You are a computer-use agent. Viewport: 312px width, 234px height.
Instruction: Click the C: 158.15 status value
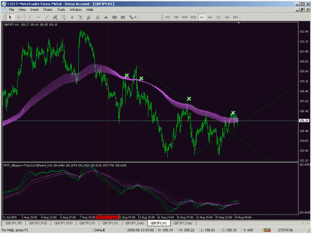coord(229,230)
